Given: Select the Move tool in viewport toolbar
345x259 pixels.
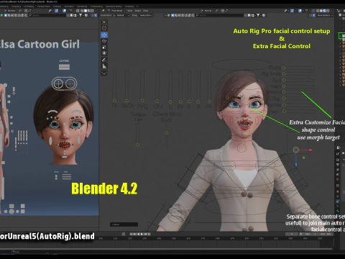Looking at the screenshot, I should [104, 35].
